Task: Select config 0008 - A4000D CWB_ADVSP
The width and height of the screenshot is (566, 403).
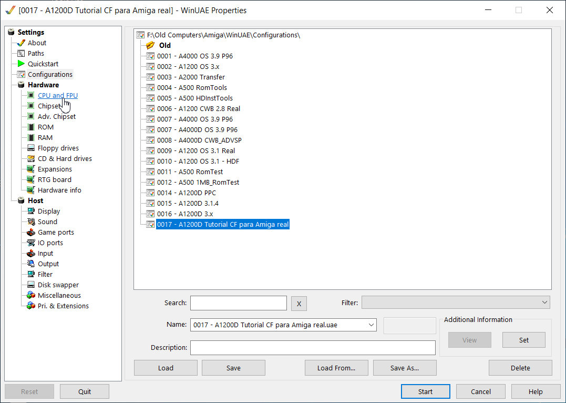Action: click(x=199, y=140)
